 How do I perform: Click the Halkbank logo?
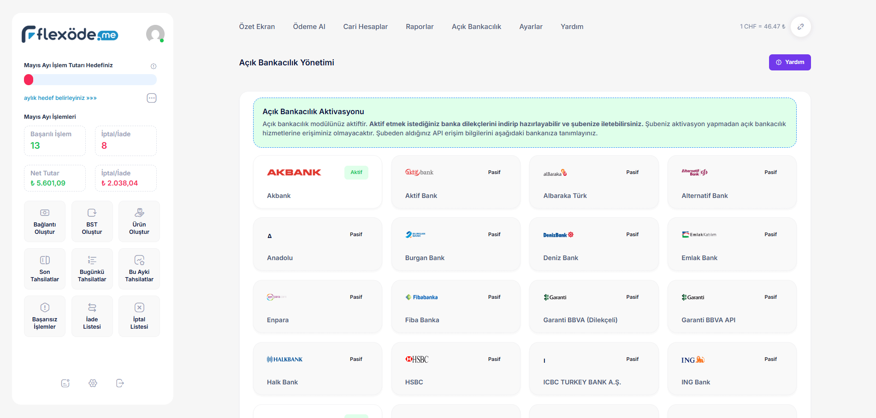[284, 359]
